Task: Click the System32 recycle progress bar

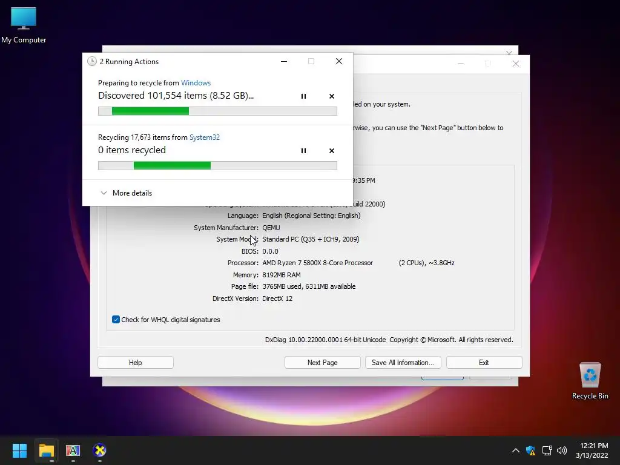Action: [x=217, y=166]
